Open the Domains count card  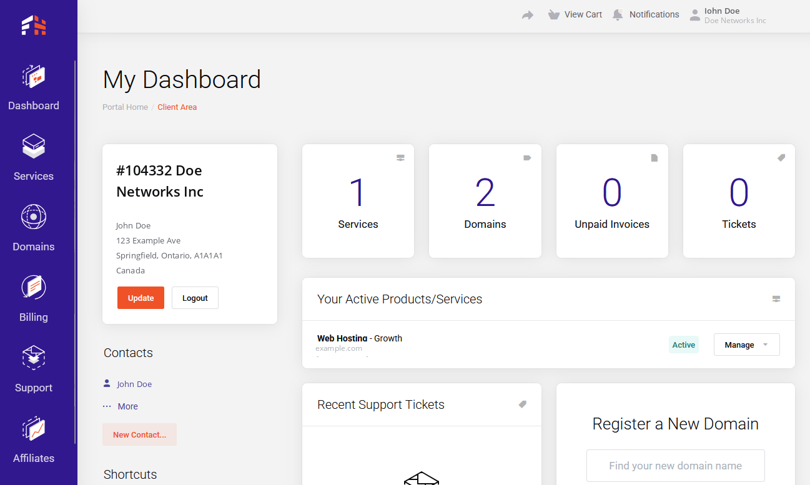tap(485, 201)
